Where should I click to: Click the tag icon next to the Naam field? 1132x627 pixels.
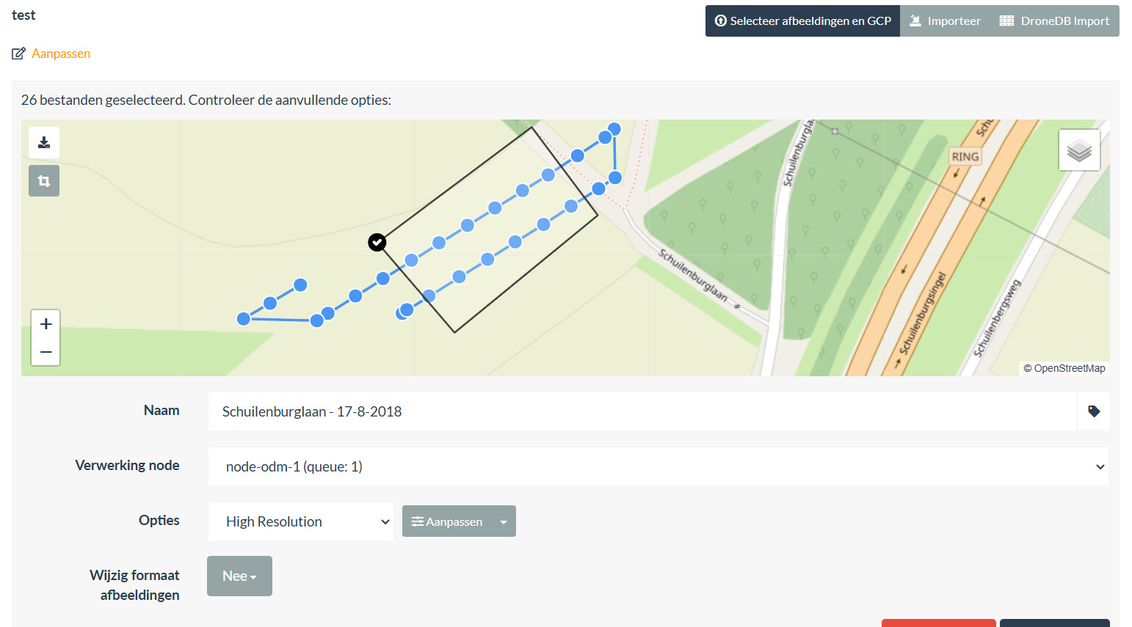click(1093, 411)
